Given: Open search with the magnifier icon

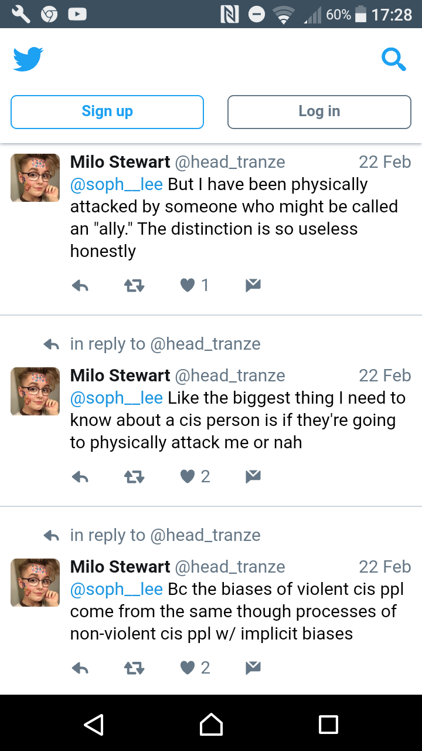Looking at the screenshot, I should pos(393,59).
